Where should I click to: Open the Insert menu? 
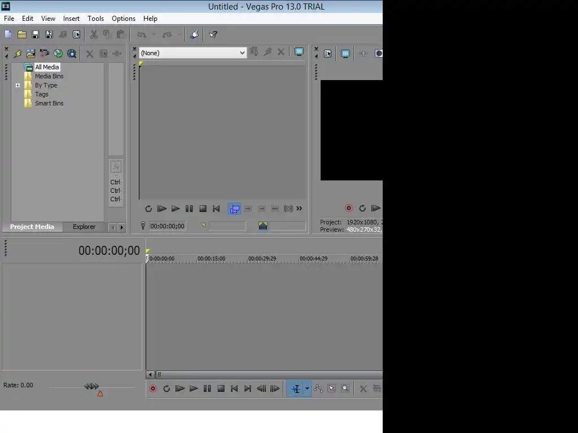pyautogui.click(x=71, y=19)
